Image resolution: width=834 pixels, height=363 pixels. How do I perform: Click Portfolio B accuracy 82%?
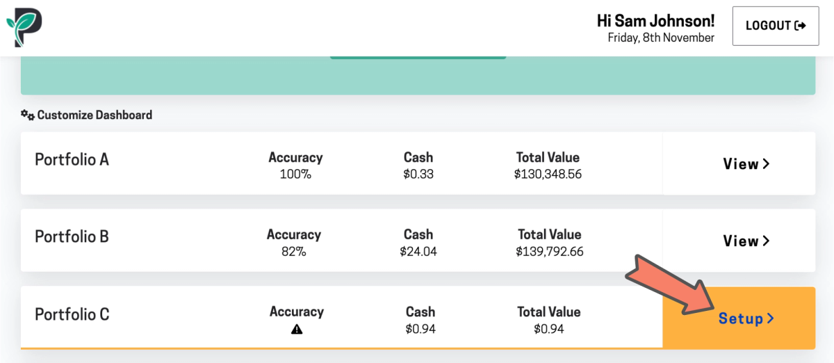click(294, 251)
